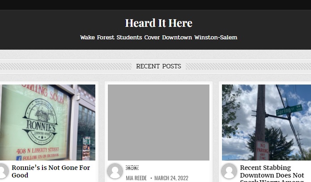Open the Heard It Here site title
Image resolution: width=311 pixels, height=182 pixels.
click(x=158, y=23)
